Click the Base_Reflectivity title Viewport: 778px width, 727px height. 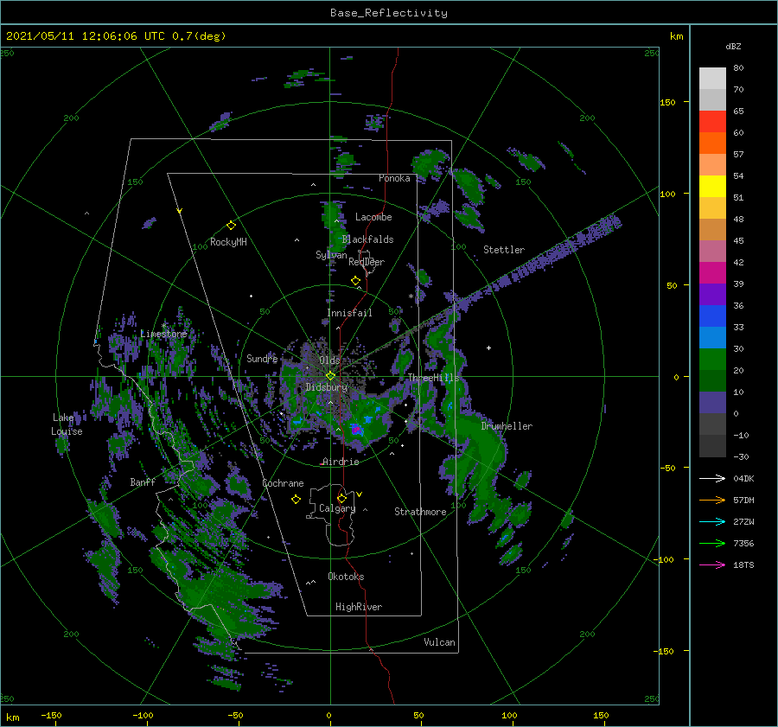pyautogui.click(x=389, y=13)
